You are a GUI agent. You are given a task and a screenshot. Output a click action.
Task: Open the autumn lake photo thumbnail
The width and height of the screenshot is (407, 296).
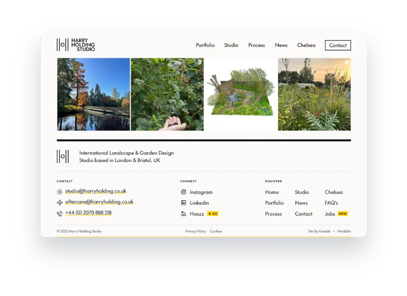pos(93,94)
